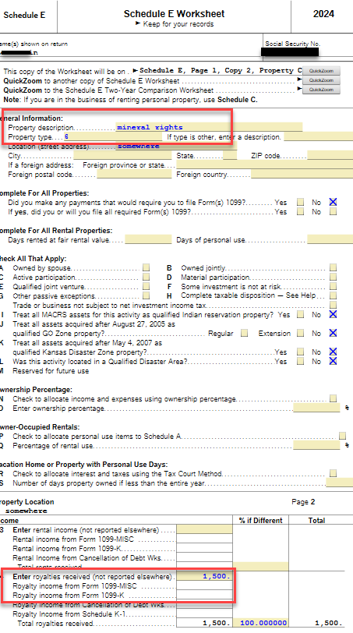This screenshot has width=353, height=633.
Task: Click the State input field
Action: 230,155
